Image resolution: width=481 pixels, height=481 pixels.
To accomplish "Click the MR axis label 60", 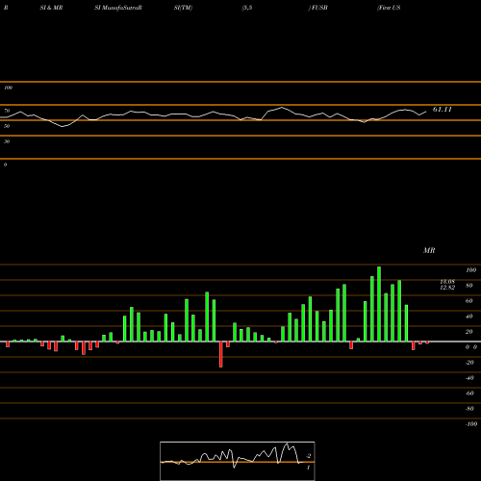I will pyautogui.click(x=469, y=301).
